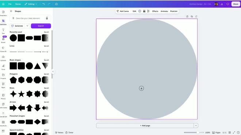Expand the Polygons row chevron
The height and width of the screenshot is (135, 241).
coord(47,80)
